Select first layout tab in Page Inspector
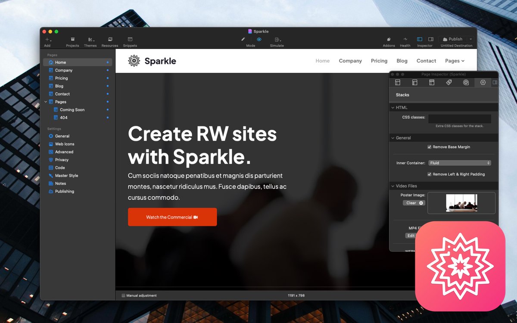The height and width of the screenshot is (323, 517). [x=398, y=82]
